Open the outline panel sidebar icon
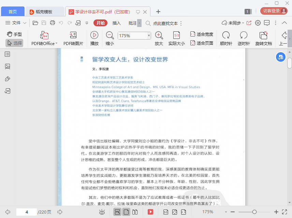Viewport: 292px width, 218px height. point(8,54)
